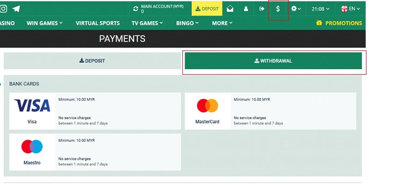Select the MasterCard payment logo
The width and height of the screenshot is (417, 185).
point(208,106)
